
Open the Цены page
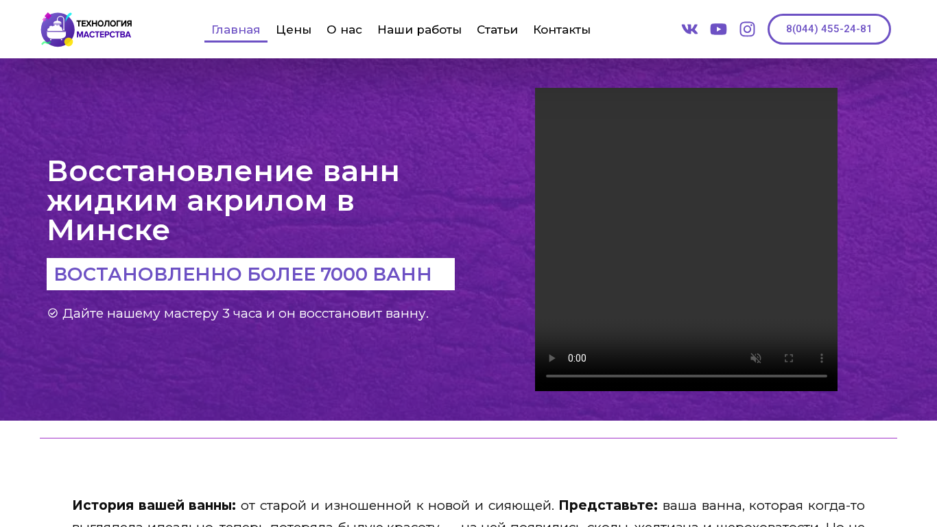pyautogui.click(x=294, y=30)
